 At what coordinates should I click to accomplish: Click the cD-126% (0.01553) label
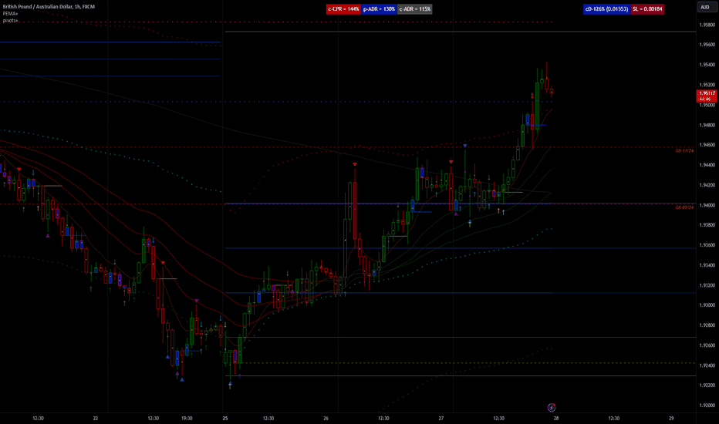coord(606,9)
